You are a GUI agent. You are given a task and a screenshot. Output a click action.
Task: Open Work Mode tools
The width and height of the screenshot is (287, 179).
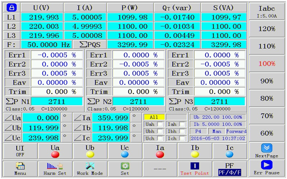pos(89,169)
